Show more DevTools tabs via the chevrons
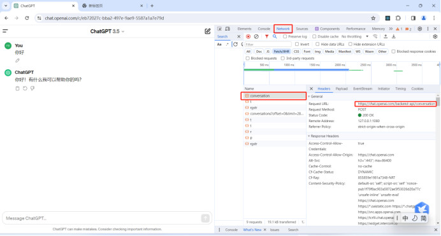 pyautogui.click(x=391, y=29)
